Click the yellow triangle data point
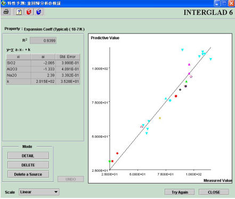235x199 pixels. (160, 118)
